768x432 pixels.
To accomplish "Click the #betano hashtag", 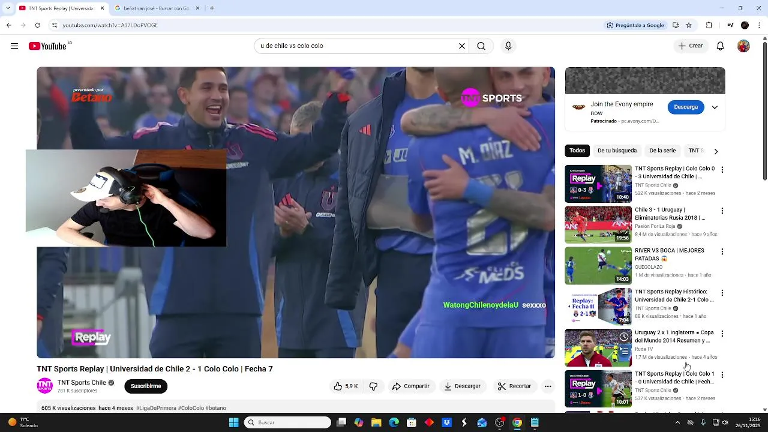I will [216, 408].
